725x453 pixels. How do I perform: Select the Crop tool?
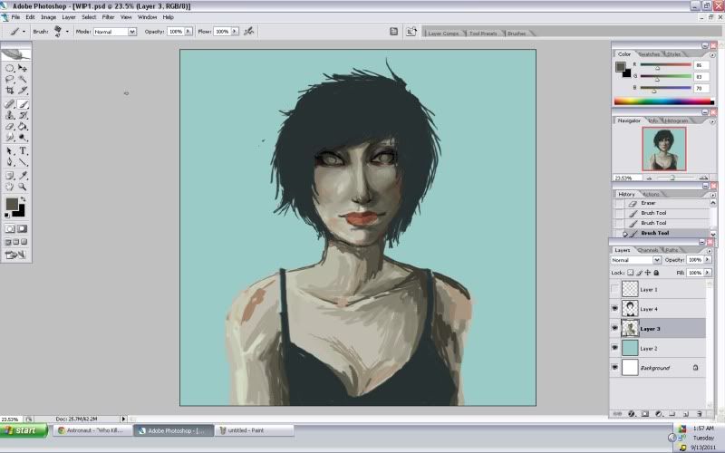point(10,92)
